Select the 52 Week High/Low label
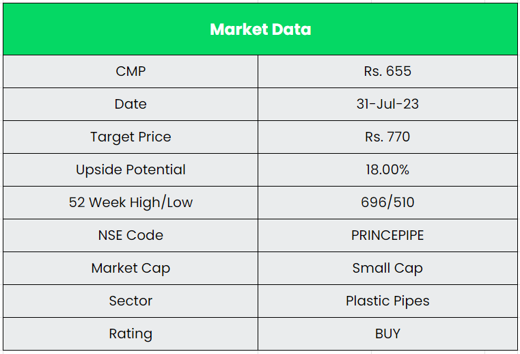 tap(131, 202)
